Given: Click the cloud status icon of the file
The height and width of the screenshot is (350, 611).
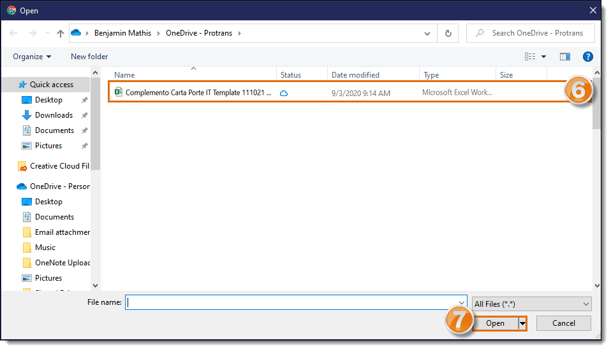Looking at the screenshot, I should [284, 93].
